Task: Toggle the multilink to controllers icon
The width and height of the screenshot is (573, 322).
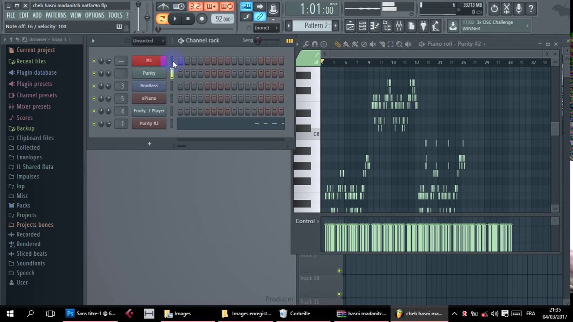Action: coord(260,17)
